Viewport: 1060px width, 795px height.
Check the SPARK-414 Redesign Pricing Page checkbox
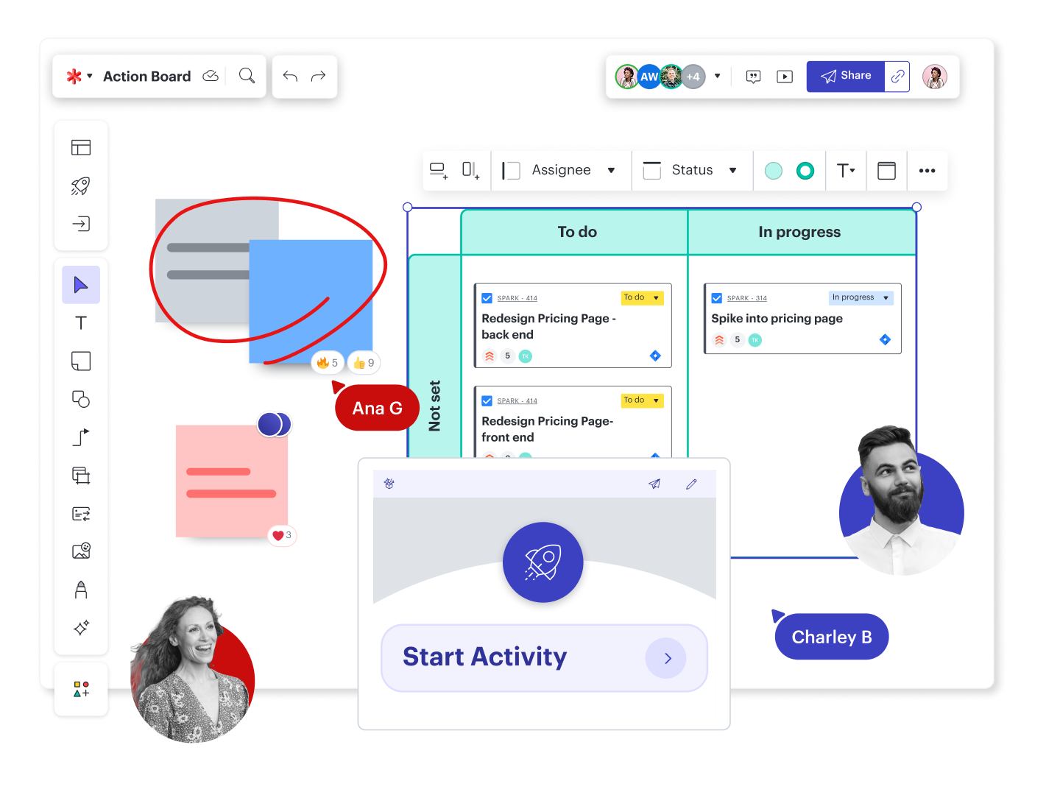pyautogui.click(x=487, y=298)
